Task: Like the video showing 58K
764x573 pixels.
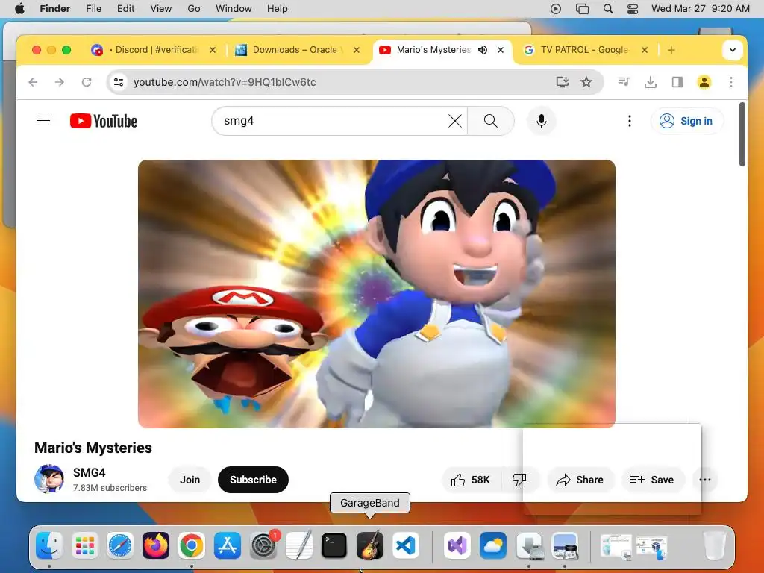Action: coord(470,480)
